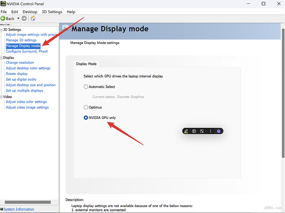The image size is (285, 213).
Task: Open the Help menu
Action: [71, 12]
